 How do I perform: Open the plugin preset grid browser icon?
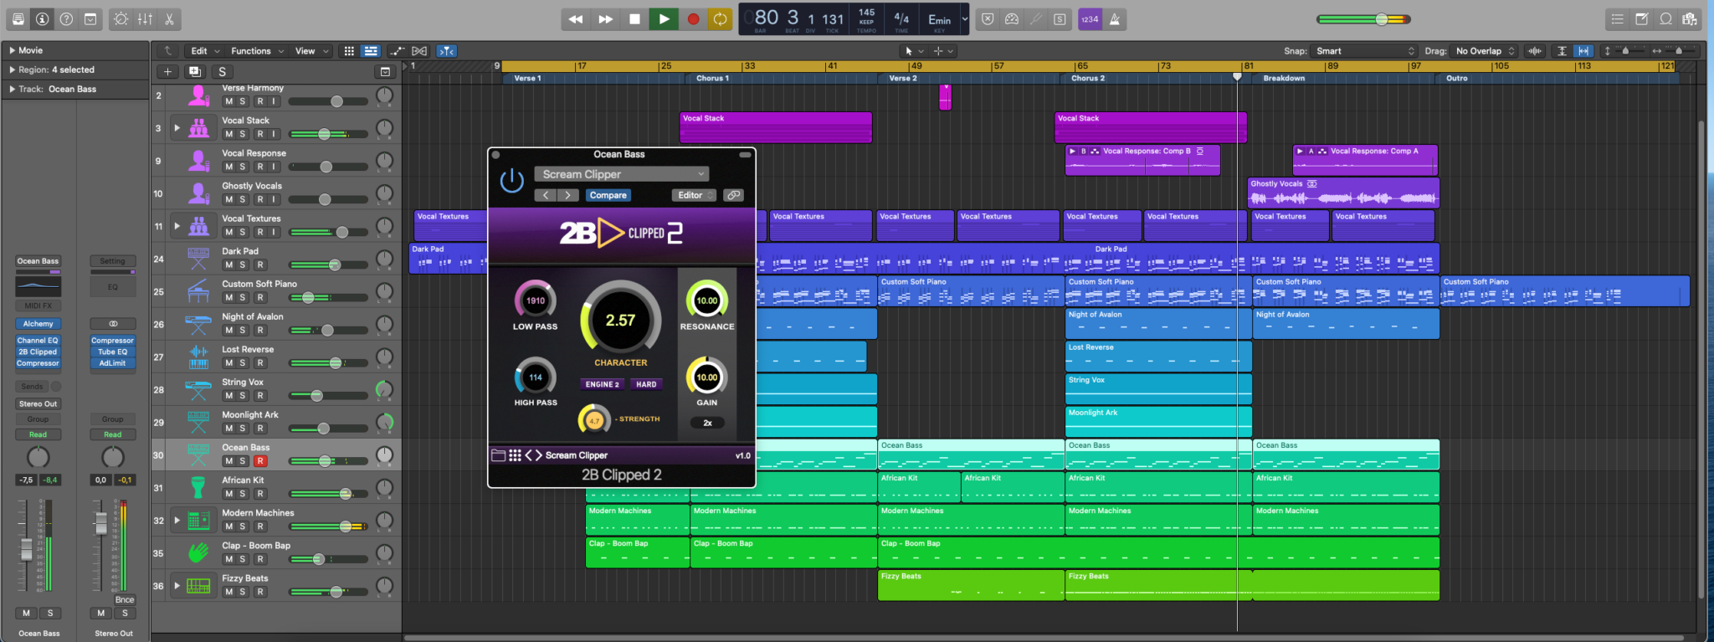[x=516, y=455]
